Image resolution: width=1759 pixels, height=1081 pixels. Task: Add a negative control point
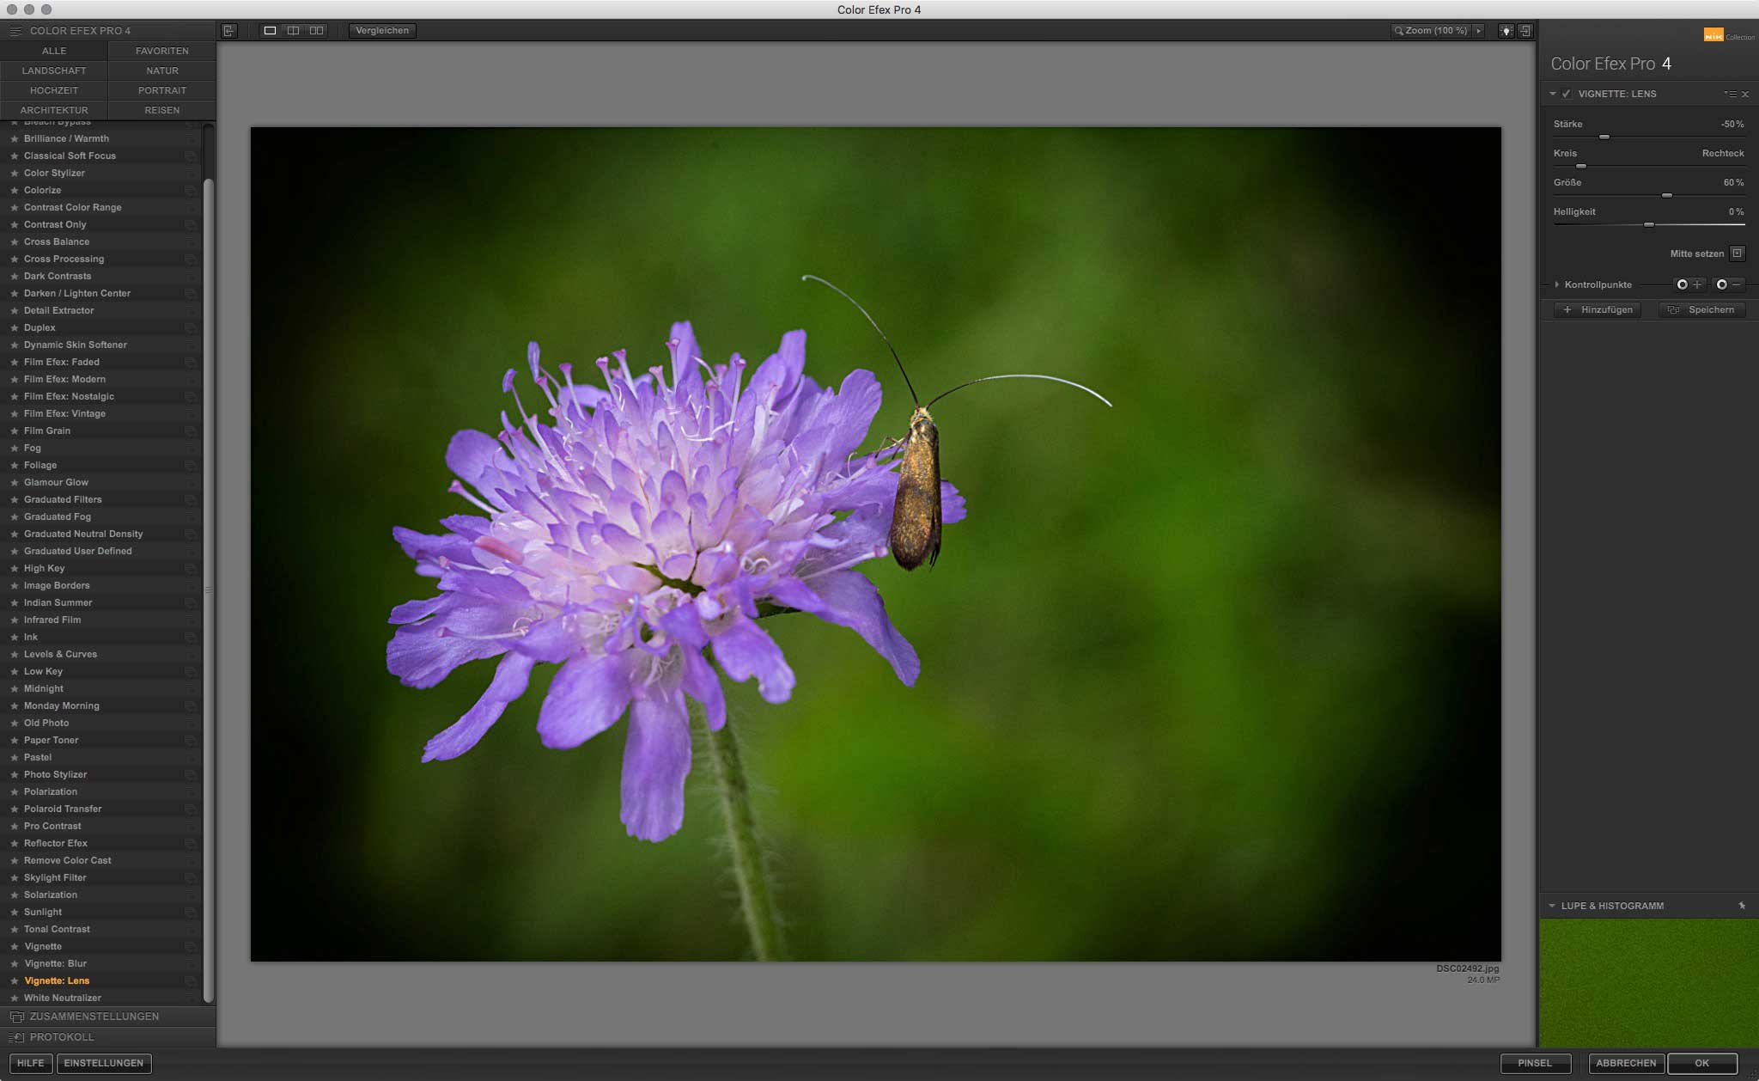pyautogui.click(x=1728, y=284)
